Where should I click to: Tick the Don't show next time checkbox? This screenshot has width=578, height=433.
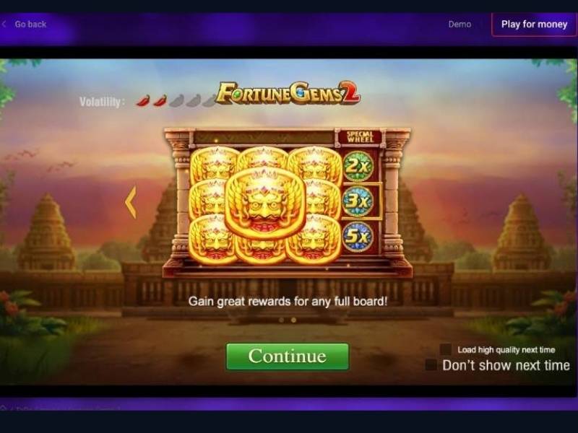(x=431, y=365)
